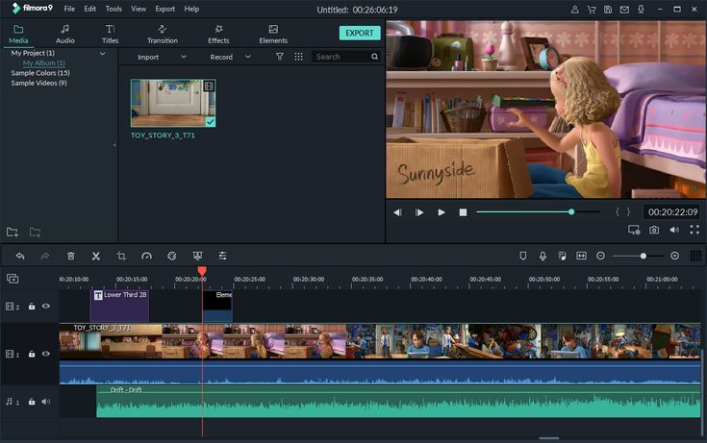Open the Tools menu

point(114,9)
